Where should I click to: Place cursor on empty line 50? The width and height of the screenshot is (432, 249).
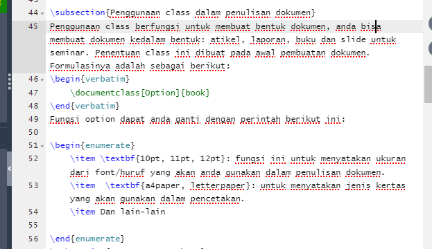tap(234, 133)
